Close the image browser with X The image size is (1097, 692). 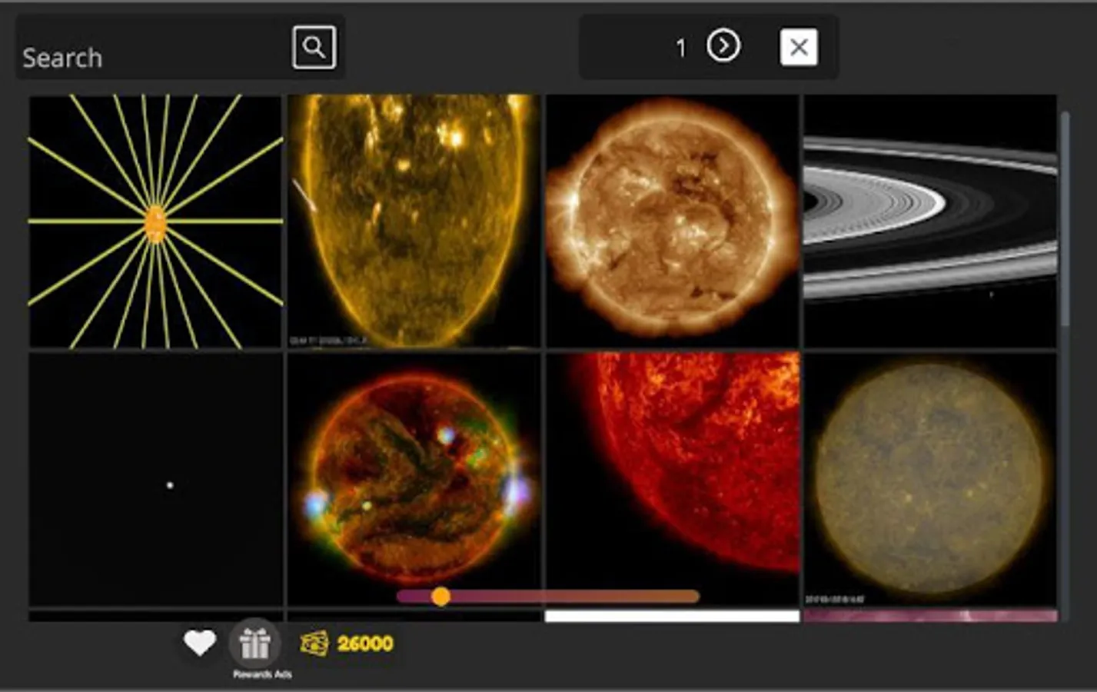799,47
